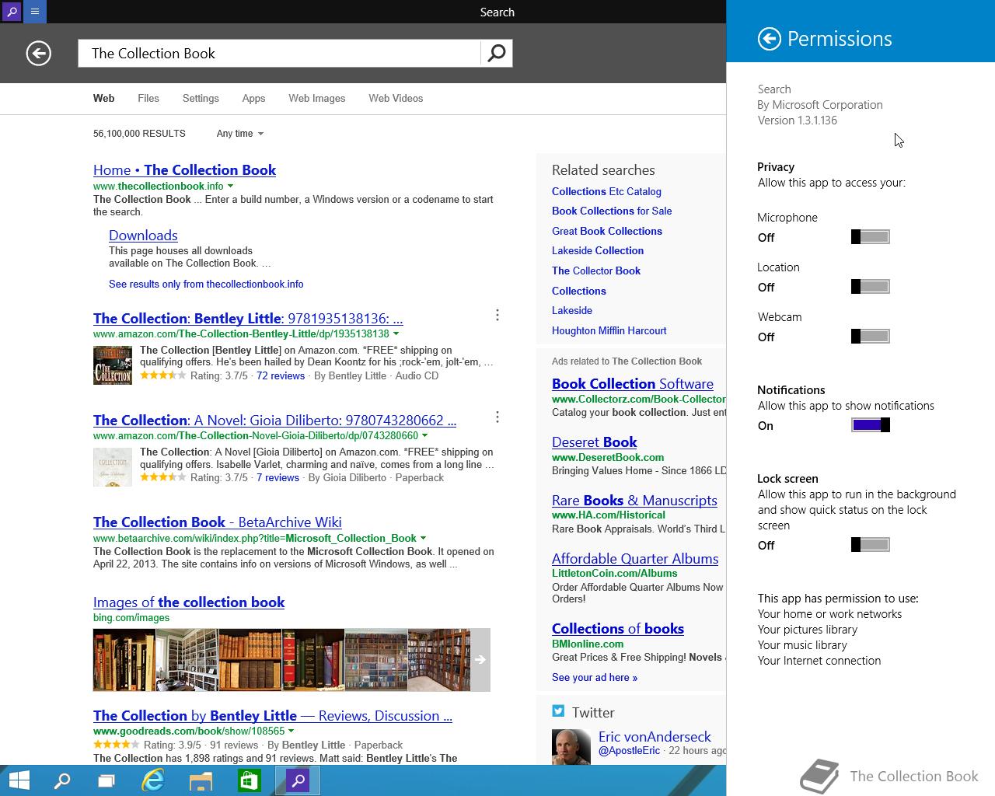Screen dimensions: 995x796
Task: Toggle the Lock screen switch
Action: click(x=871, y=545)
